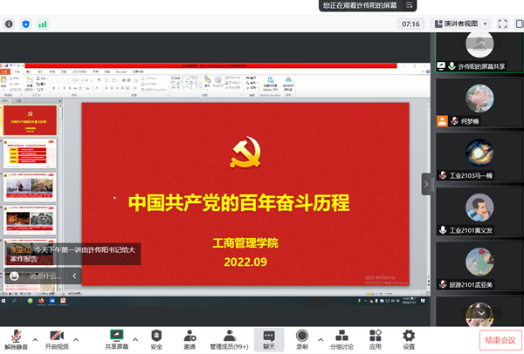Click Firefox icon in shared taskbar

pyautogui.click(x=41, y=301)
